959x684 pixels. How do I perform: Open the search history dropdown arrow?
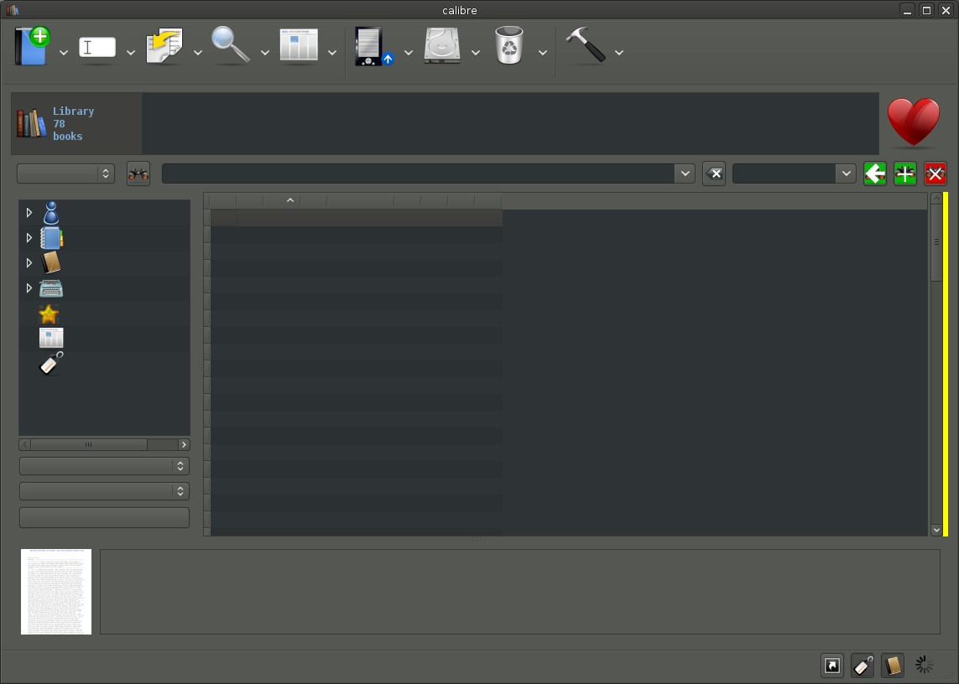click(x=685, y=174)
